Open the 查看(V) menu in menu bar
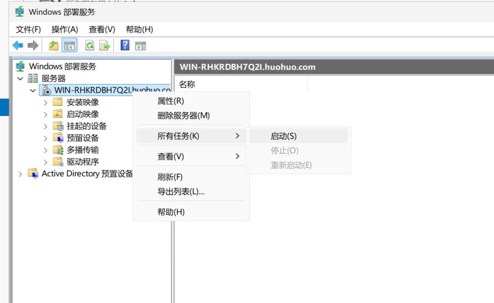 coord(102,29)
